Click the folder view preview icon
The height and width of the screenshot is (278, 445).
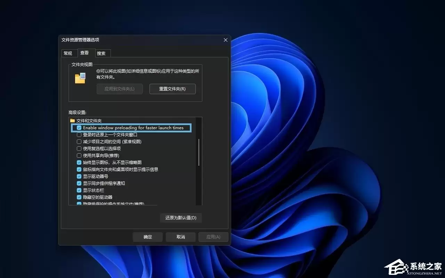[81, 77]
